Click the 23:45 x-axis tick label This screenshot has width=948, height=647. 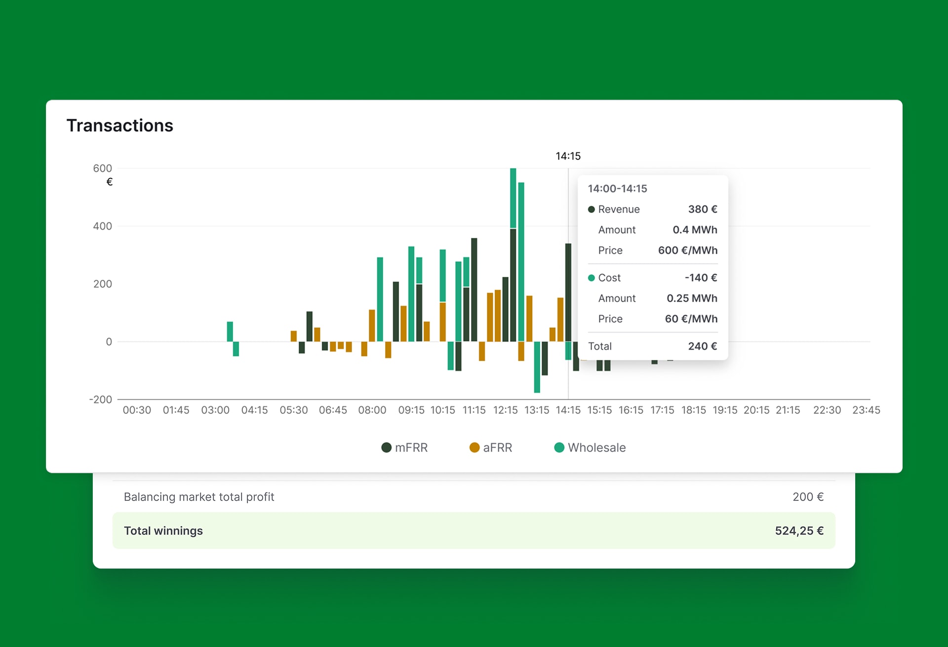pyautogui.click(x=866, y=410)
